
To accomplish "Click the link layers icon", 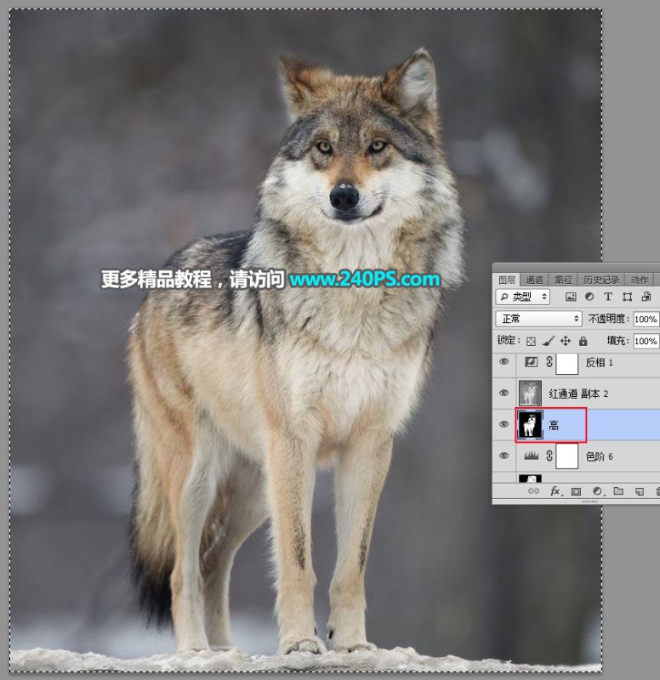I will 533,491.
